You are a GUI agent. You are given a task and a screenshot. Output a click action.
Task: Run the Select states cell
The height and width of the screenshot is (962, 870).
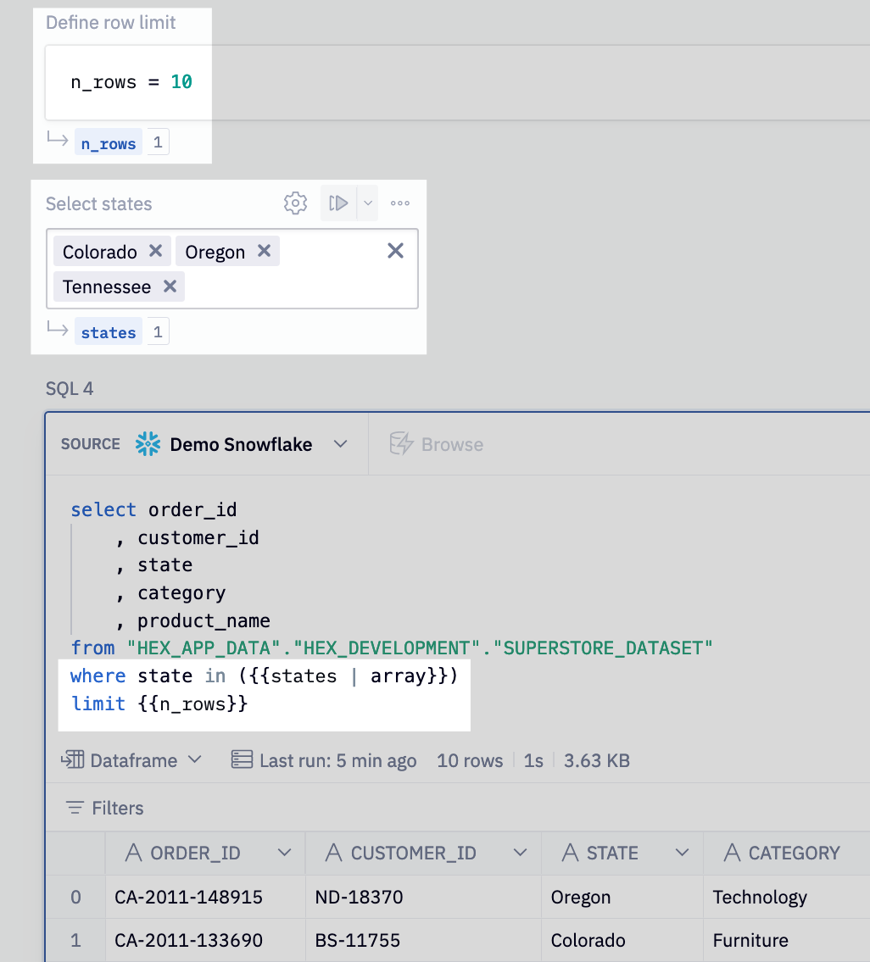click(338, 203)
